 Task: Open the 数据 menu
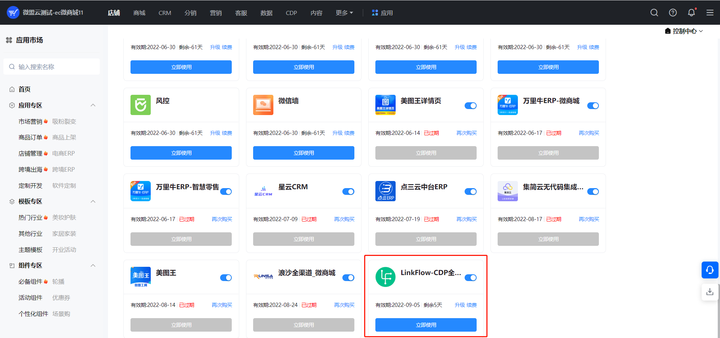tap(267, 13)
